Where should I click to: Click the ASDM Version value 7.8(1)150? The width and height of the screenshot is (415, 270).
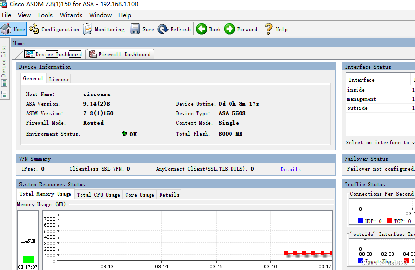98,113
